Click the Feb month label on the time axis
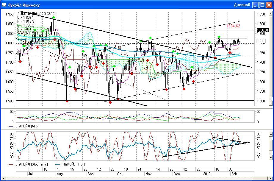Image resolution: width=274 pixels, height=181 pixels. 234,174
